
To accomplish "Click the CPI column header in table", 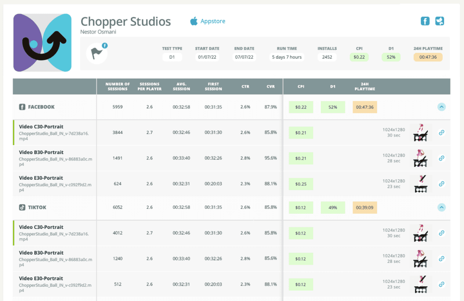I will [301, 86].
